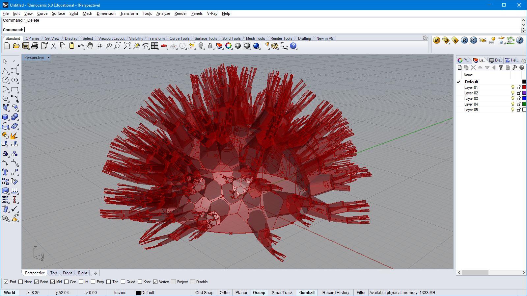Click the layer filter funnel icon
Image resolution: width=527 pixels, height=296 pixels.
pyautogui.click(x=501, y=67)
